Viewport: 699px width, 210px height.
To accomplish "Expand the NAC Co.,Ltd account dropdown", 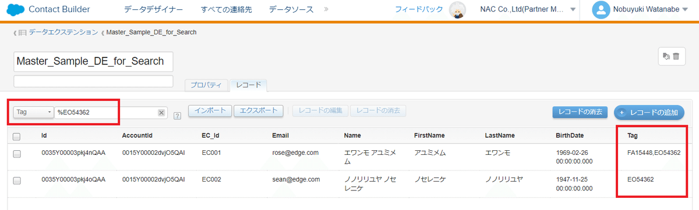I will tap(573, 10).
